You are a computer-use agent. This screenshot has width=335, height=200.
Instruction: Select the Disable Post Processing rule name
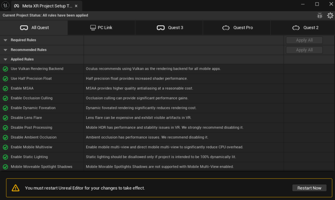[31, 127]
